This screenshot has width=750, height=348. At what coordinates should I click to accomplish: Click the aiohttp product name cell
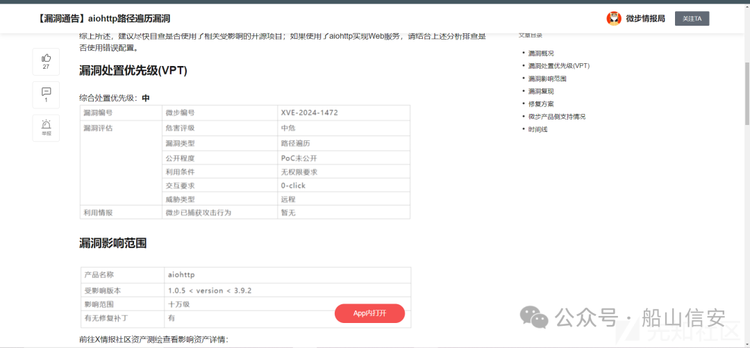[287, 275]
